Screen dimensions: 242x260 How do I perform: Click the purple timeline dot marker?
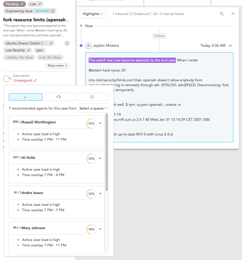click(x=81, y=46)
